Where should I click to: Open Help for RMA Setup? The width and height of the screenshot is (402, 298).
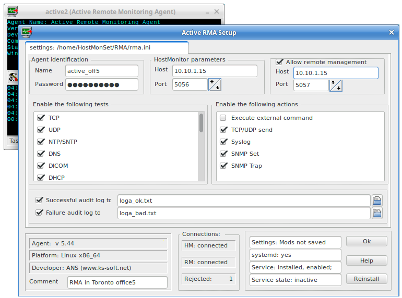point(366,260)
